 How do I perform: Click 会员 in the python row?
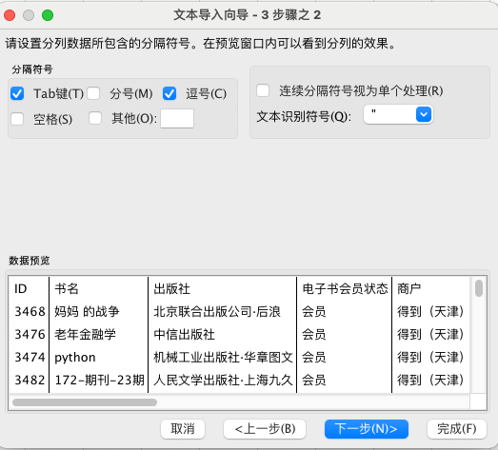(x=314, y=358)
